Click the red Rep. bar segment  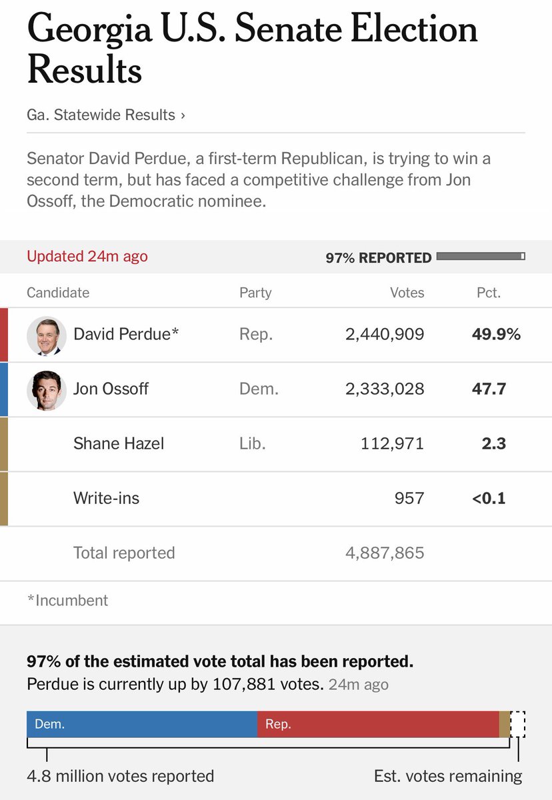[x=378, y=724]
